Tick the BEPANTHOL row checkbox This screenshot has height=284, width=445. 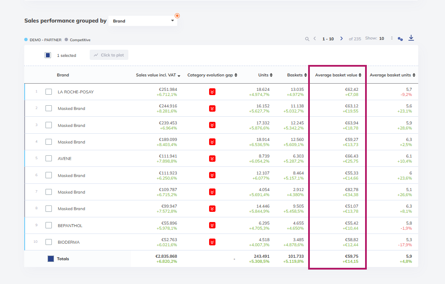(x=49, y=225)
